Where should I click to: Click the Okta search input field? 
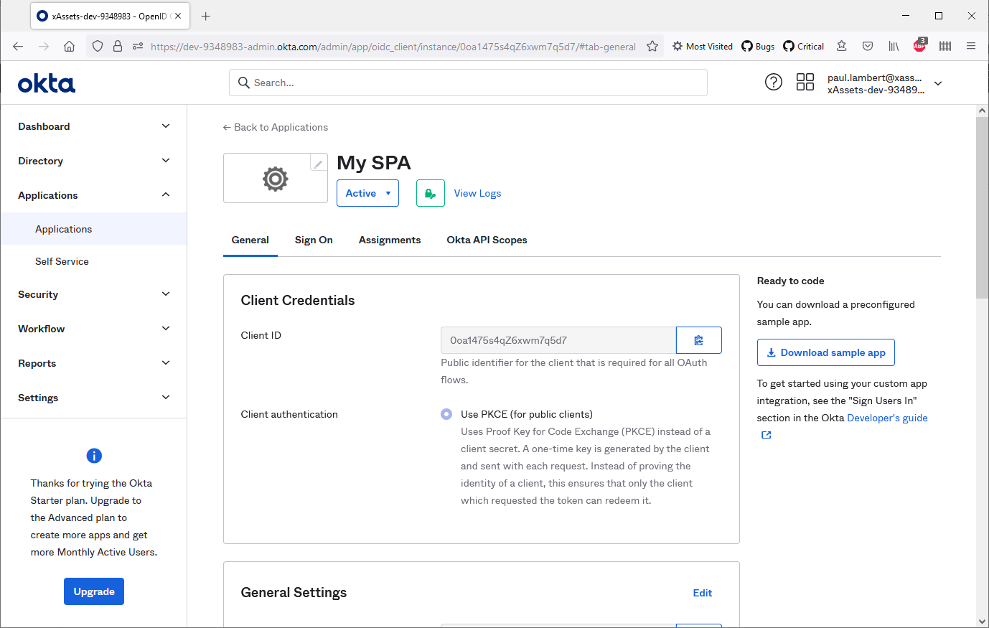pyautogui.click(x=474, y=83)
